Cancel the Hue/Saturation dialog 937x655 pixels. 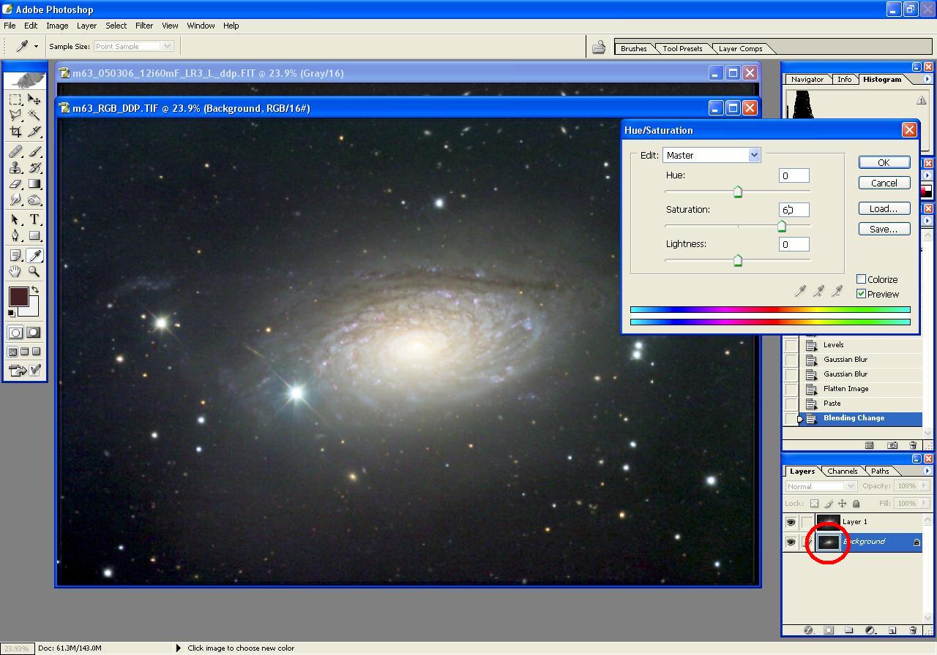(x=884, y=183)
